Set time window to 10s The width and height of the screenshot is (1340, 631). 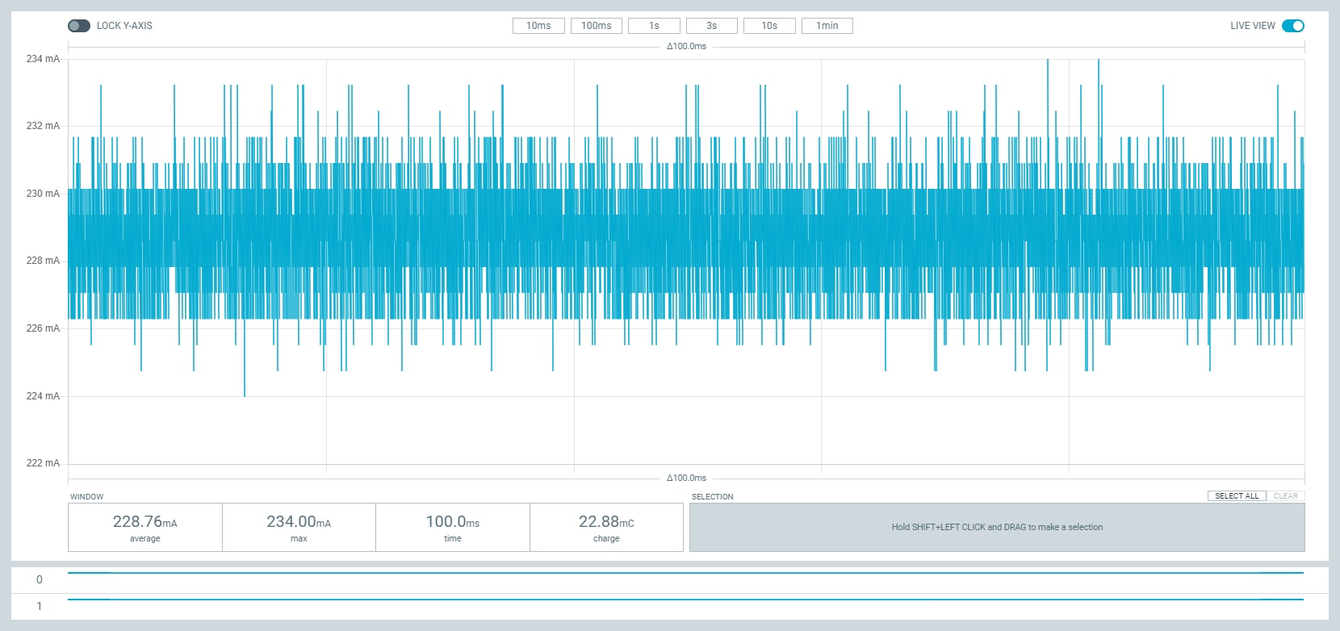click(x=769, y=26)
